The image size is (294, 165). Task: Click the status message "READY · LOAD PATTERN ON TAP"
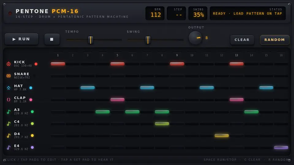pos(247,14)
